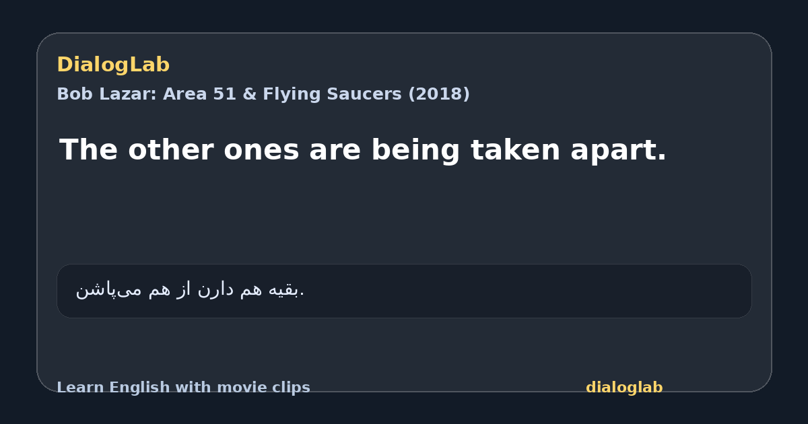Image resolution: width=808 pixels, height=424 pixels.
Task: Click the word 'are' in the sentence
Action: point(333,150)
